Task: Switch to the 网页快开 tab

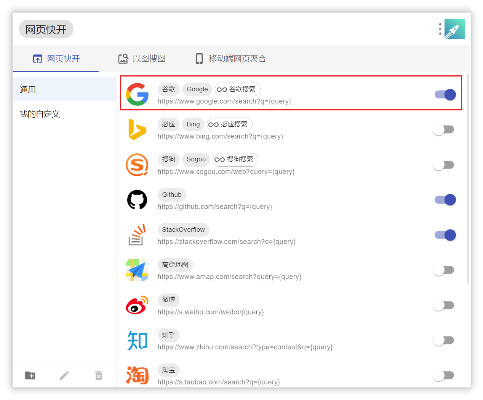Action: 56,59
